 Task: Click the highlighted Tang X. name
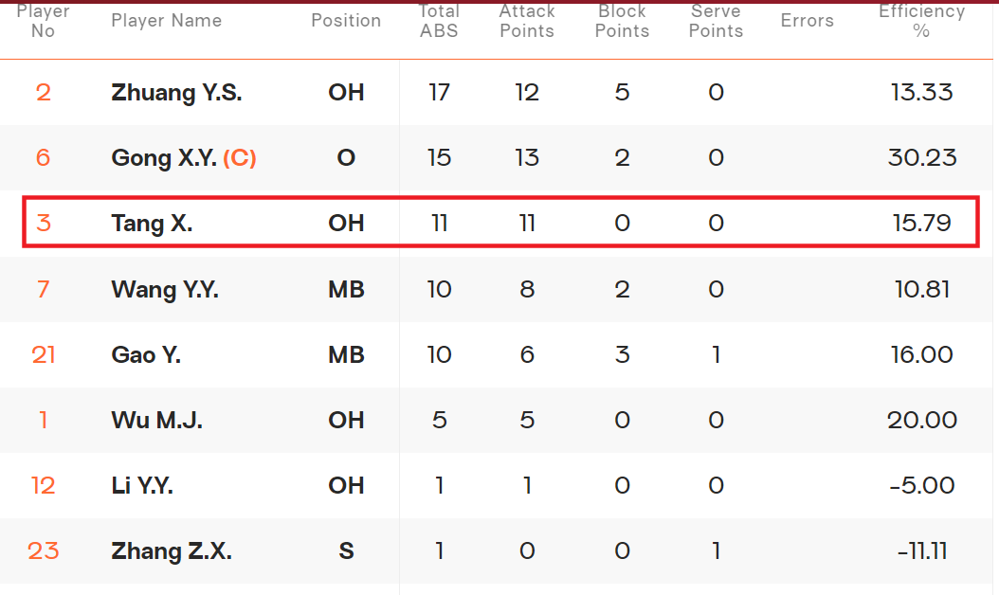tap(152, 224)
